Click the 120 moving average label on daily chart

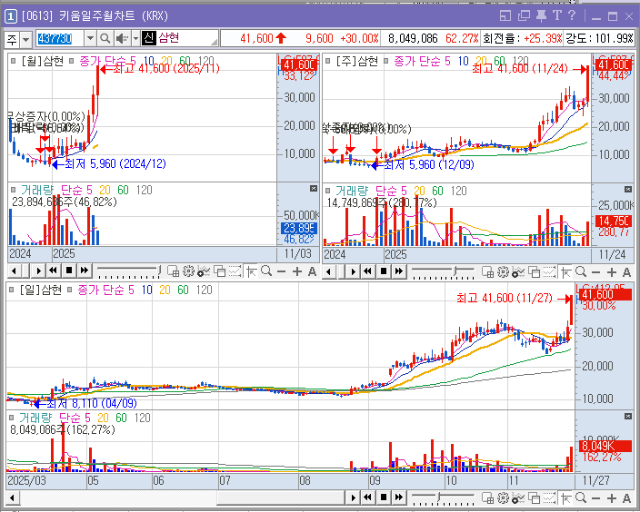204,290
